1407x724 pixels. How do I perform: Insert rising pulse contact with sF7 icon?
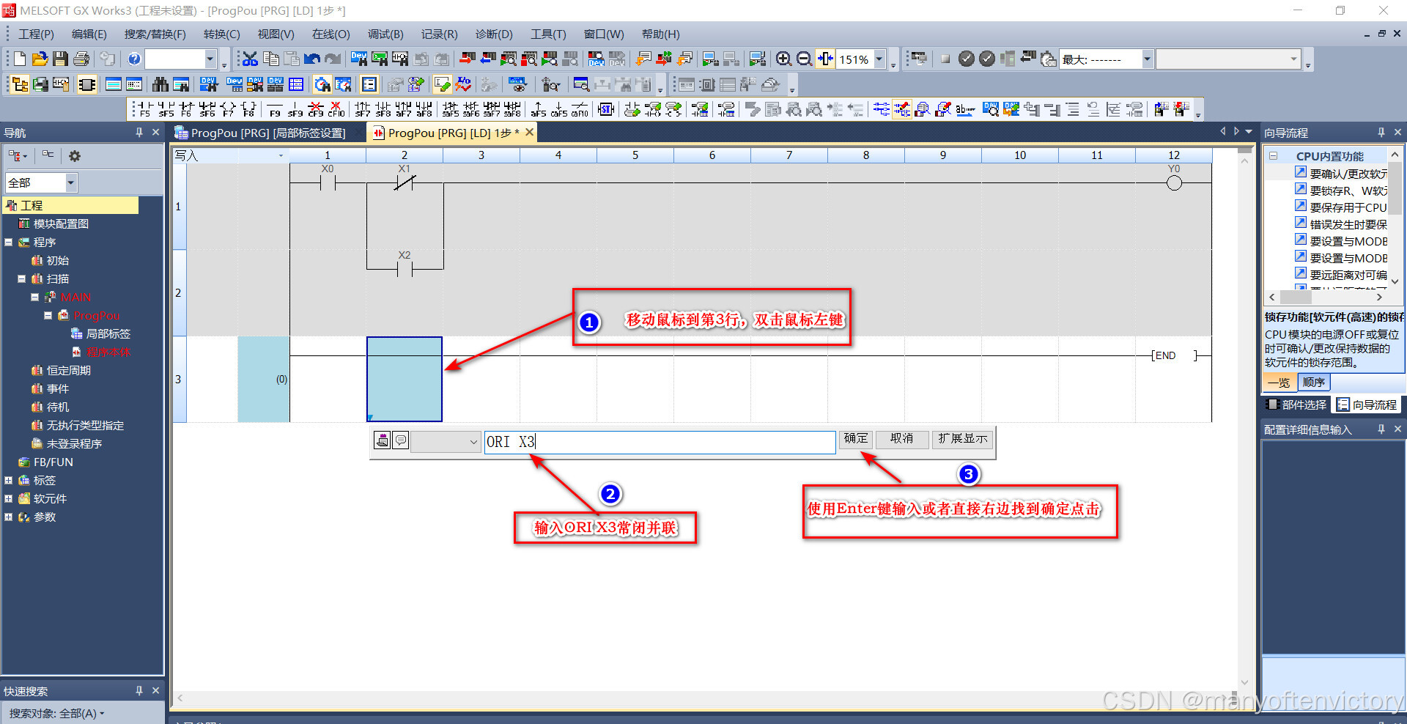362,109
